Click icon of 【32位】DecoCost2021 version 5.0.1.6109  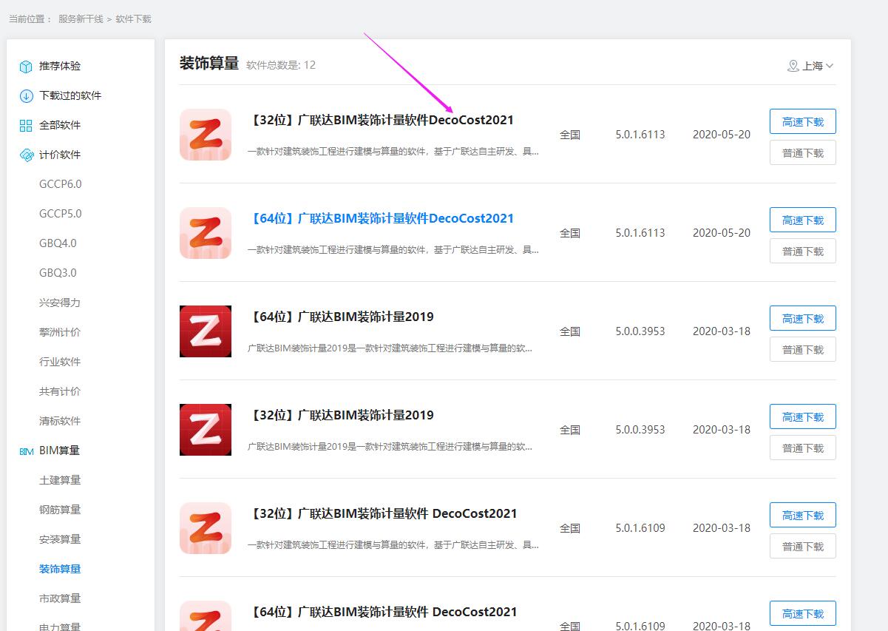tap(206, 528)
